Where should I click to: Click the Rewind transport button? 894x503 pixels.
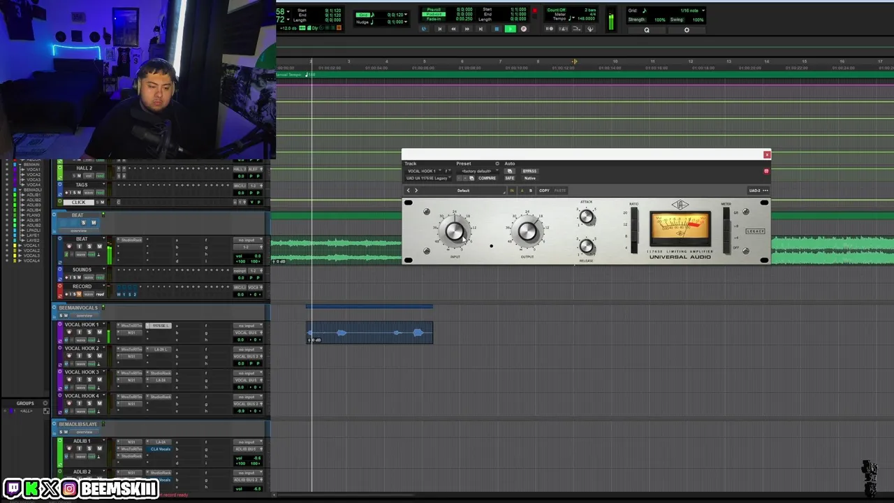coord(453,29)
